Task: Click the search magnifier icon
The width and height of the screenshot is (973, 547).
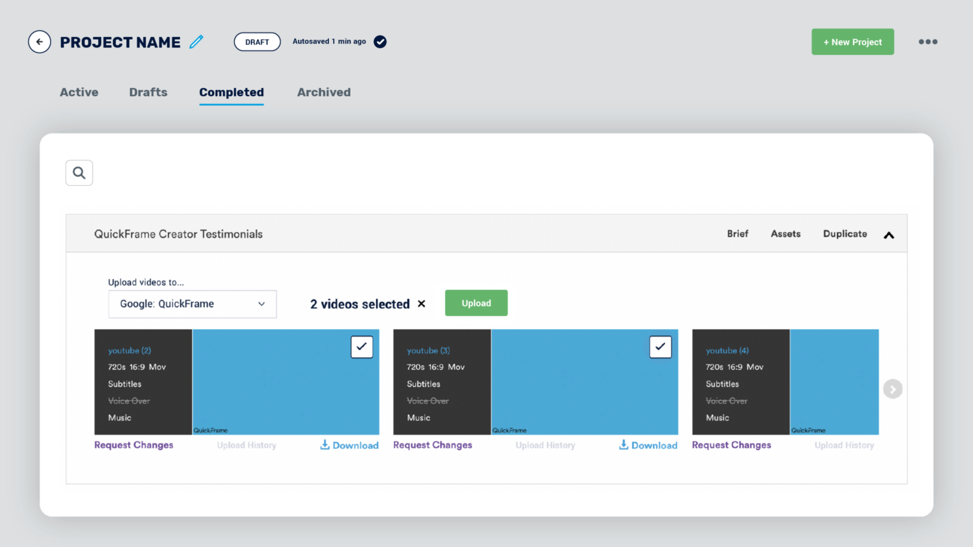Action: click(79, 173)
